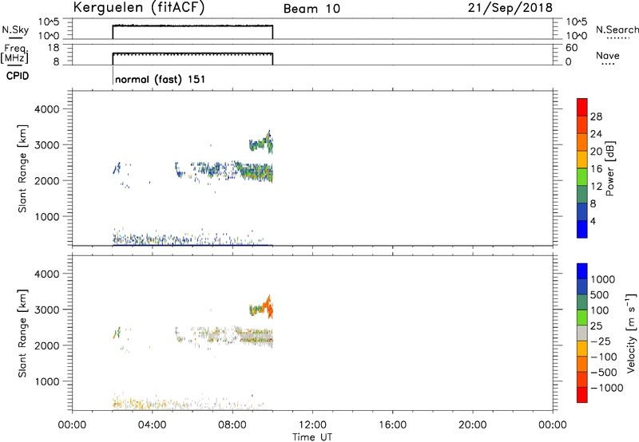Click the '4000' tick in the power panel
The width and height of the screenshot is (639, 442).
click(47, 109)
